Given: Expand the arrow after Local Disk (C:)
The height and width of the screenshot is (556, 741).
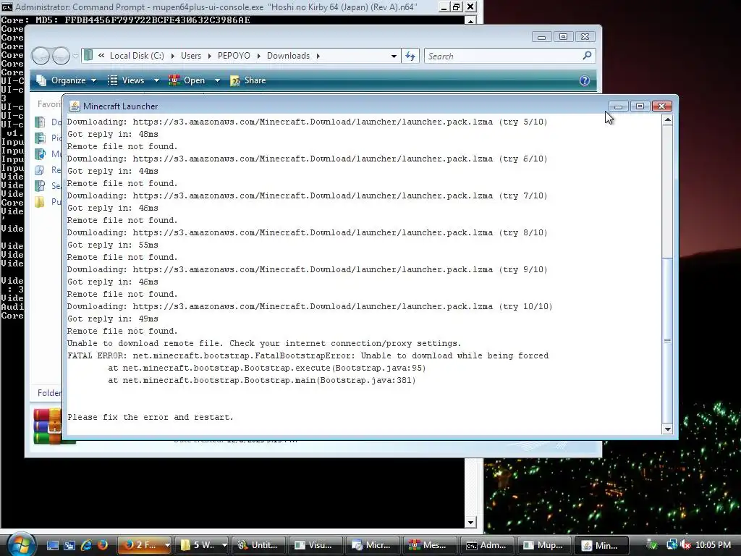Looking at the screenshot, I should 172,56.
